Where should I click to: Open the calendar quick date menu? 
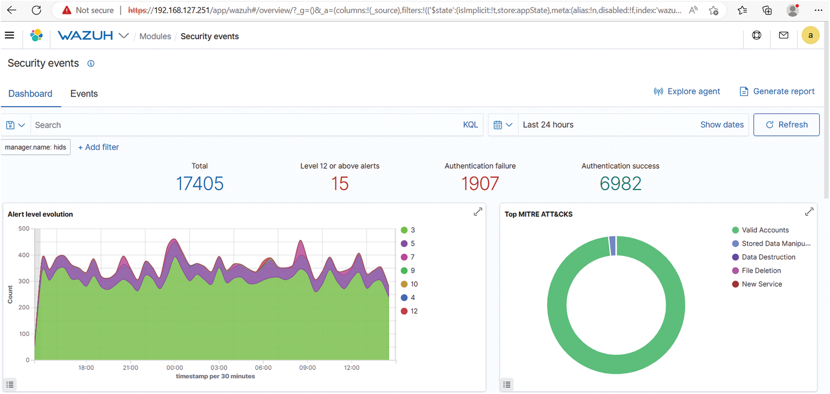[x=503, y=125]
